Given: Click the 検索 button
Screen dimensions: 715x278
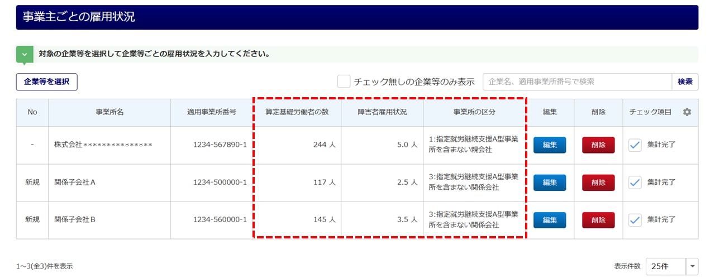Looking at the screenshot, I should (685, 82).
